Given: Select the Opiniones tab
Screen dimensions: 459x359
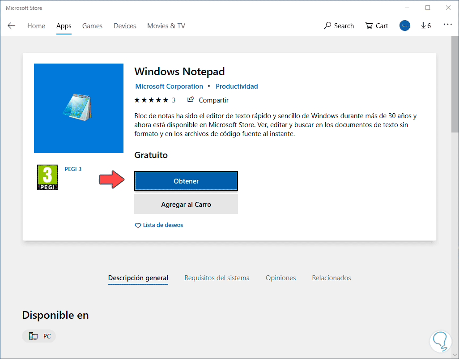Looking at the screenshot, I should (281, 278).
